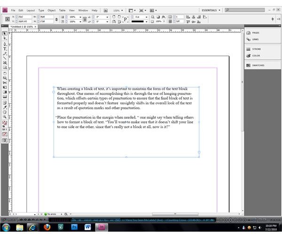The height and width of the screenshot is (234, 282).
Task: Open Firefox from the Windows taskbar
Action: coord(47,227)
